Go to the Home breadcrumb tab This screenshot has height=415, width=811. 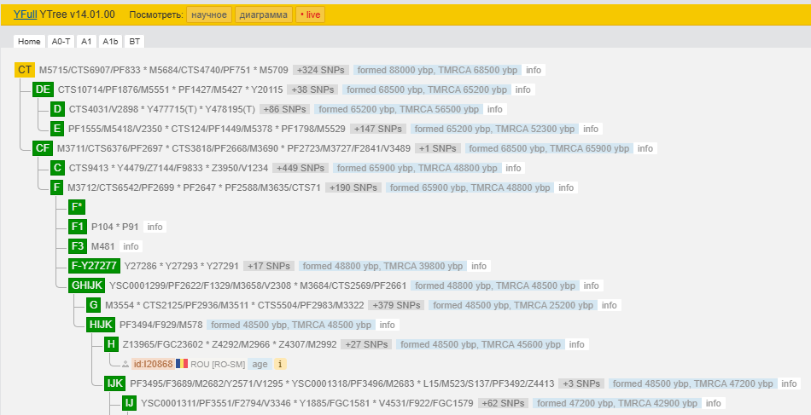[29, 41]
